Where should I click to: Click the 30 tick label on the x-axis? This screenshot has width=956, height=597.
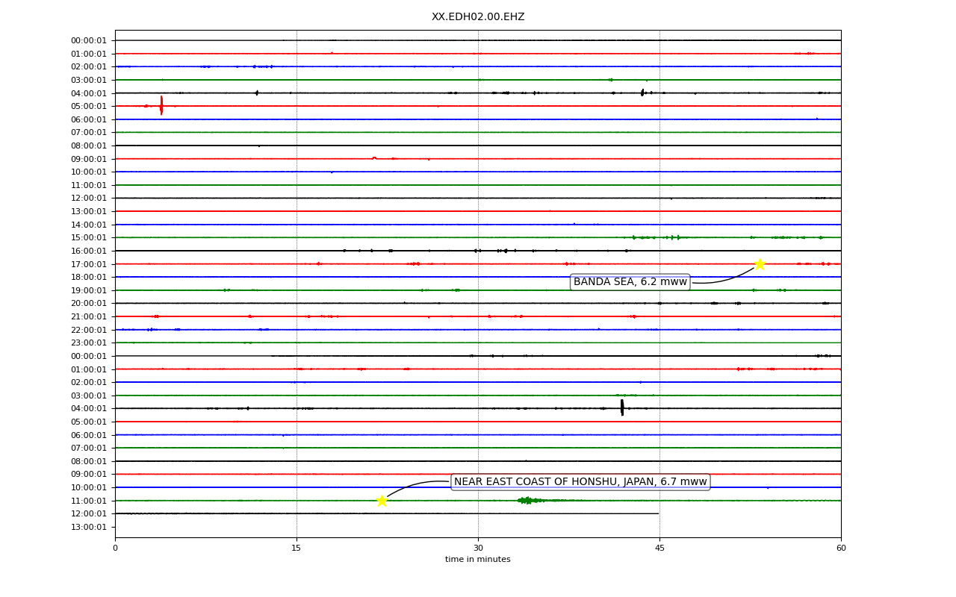coord(478,548)
